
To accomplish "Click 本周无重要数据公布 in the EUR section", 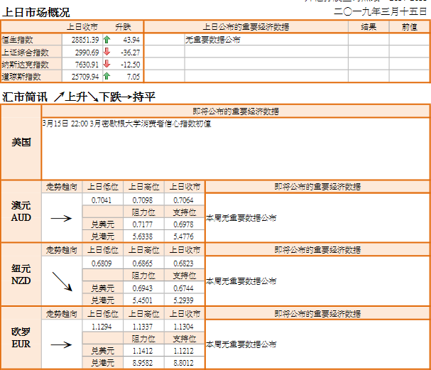I will click(x=241, y=344).
